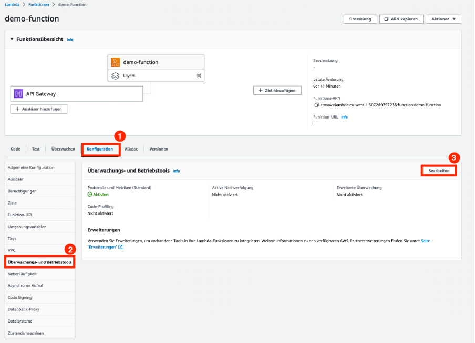Select Ziele in the sidebar
Screen dimensions: 475x343
pyautogui.click(x=40, y=203)
